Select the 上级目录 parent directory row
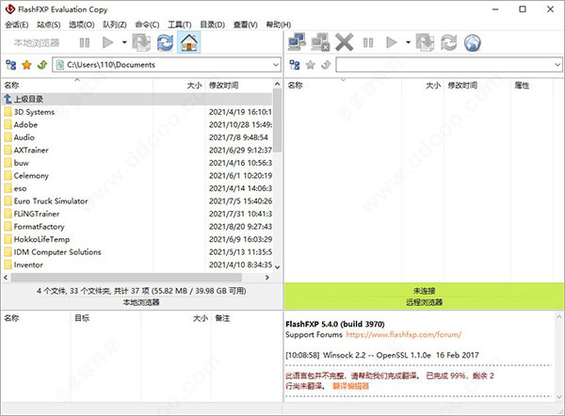This screenshot has height=416, width=565. [137, 99]
